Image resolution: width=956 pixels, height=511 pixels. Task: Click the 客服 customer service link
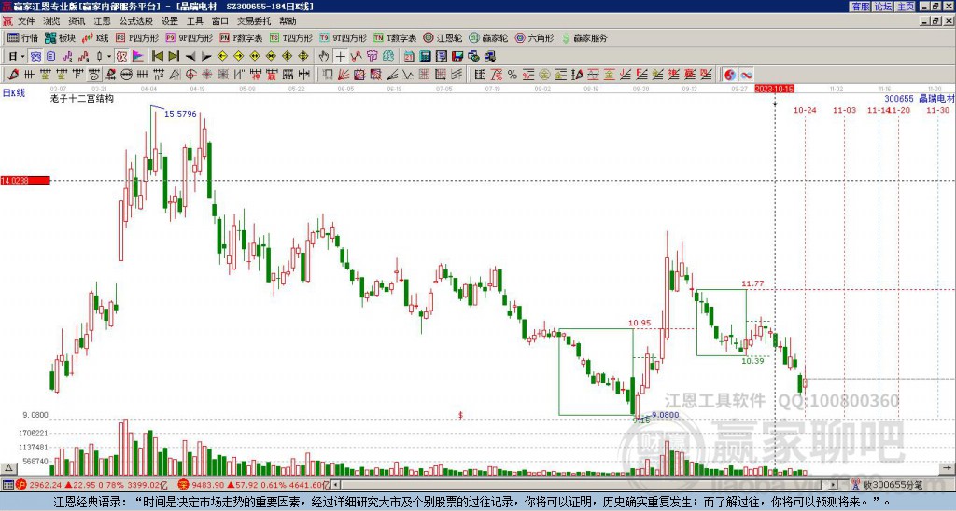(x=860, y=7)
